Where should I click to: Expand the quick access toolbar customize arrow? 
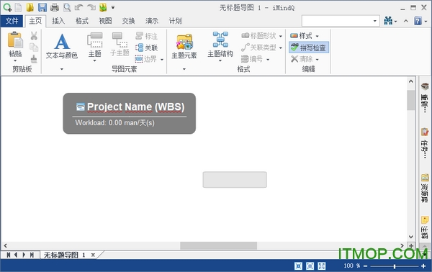(113, 7)
